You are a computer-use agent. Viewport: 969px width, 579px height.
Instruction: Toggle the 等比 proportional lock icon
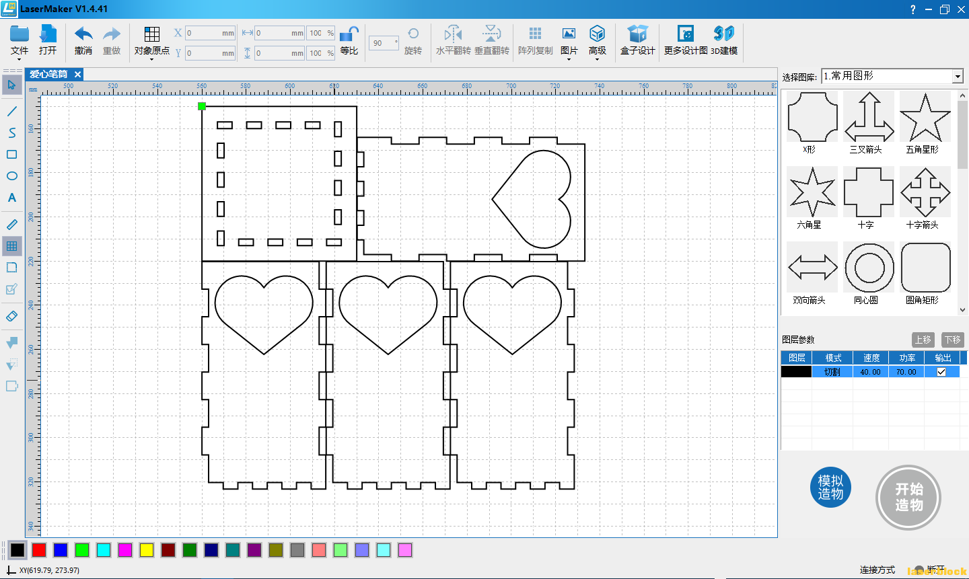pyautogui.click(x=349, y=34)
